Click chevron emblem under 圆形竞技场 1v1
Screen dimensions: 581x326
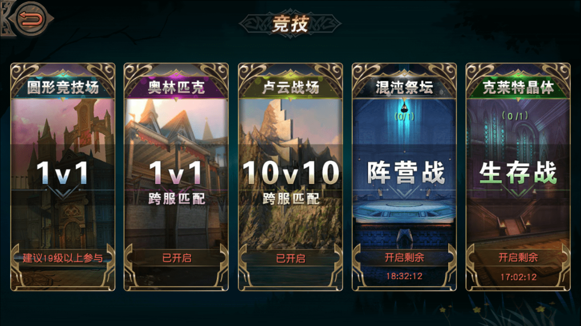point(63,192)
